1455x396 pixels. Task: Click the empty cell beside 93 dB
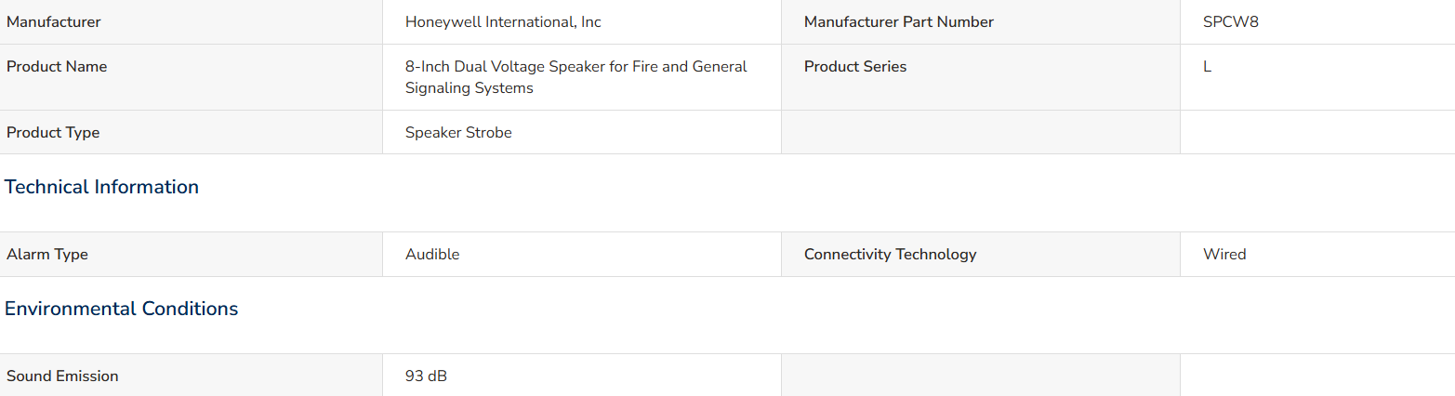click(x=980, y=376)
